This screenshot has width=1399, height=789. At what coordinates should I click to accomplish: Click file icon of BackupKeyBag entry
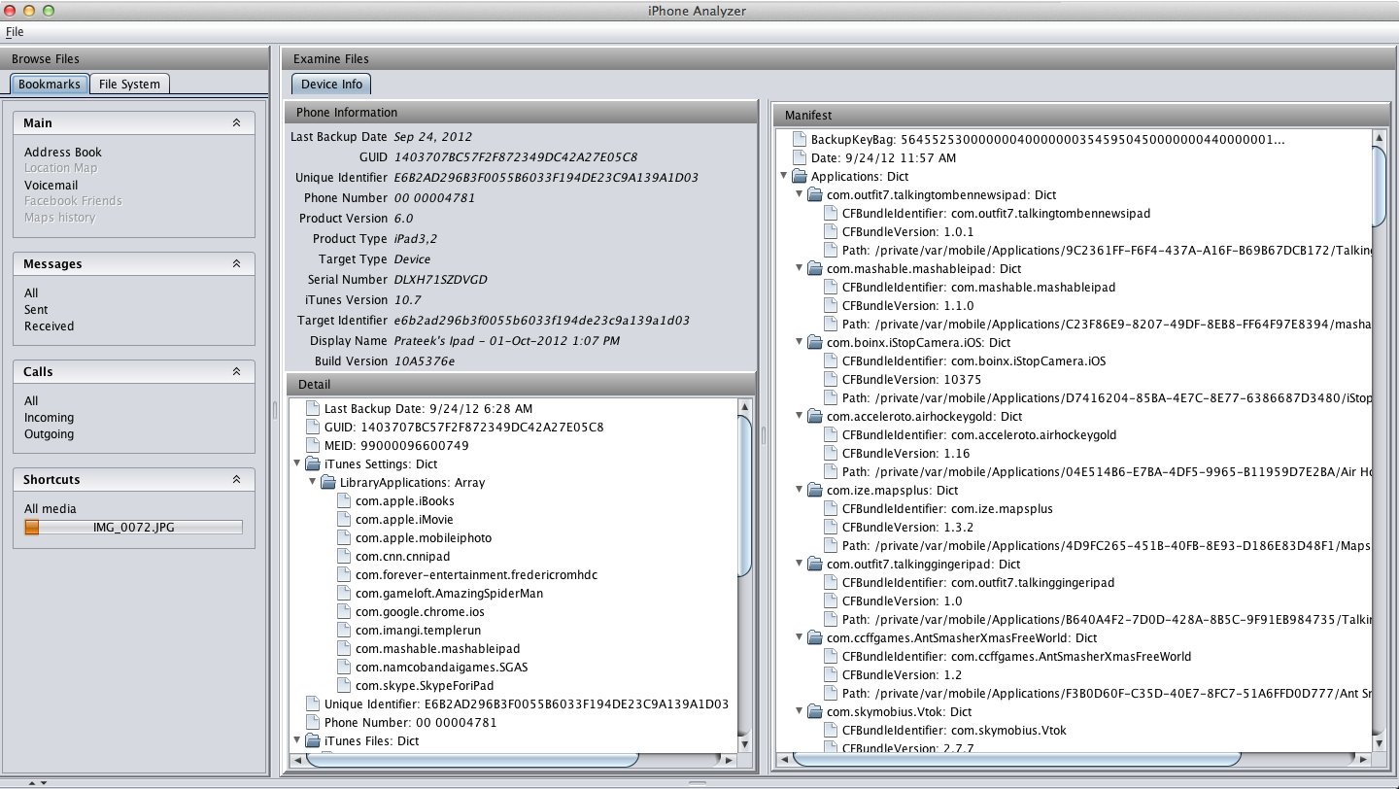800,140
